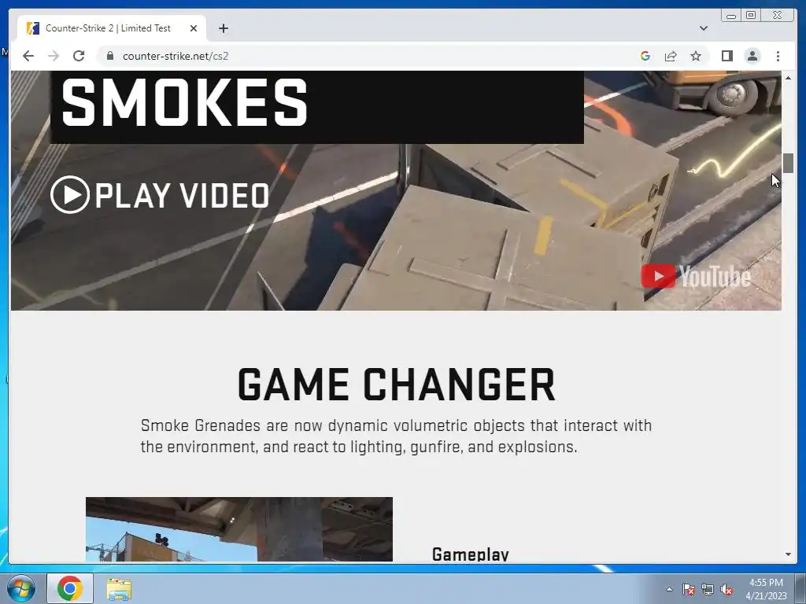This screenshot has width=806, height=604.
Task: Expand the tab search chevron
Action: [x=703, y=28]
